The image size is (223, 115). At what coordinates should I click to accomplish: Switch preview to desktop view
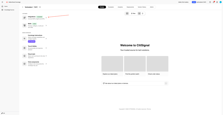pos(139,13)
